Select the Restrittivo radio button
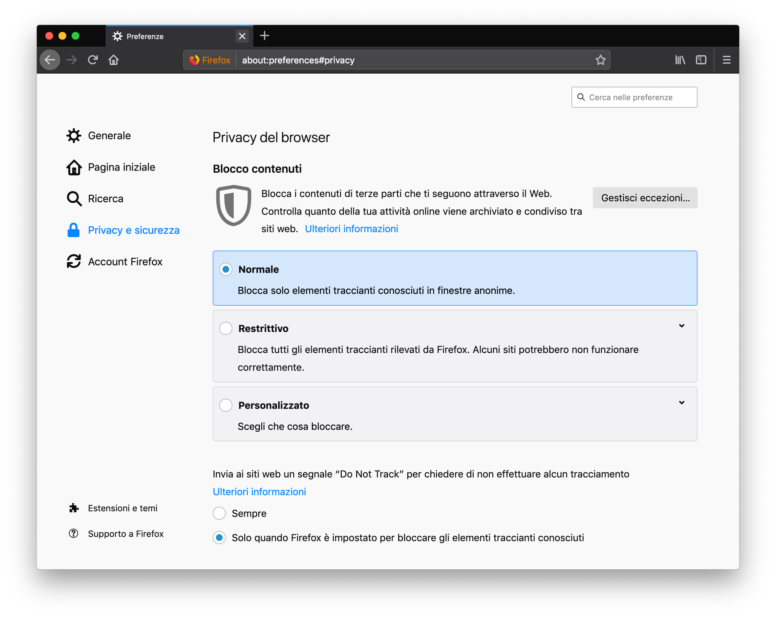Viewport: 776px width, 618px height. (x=226, y=328)
